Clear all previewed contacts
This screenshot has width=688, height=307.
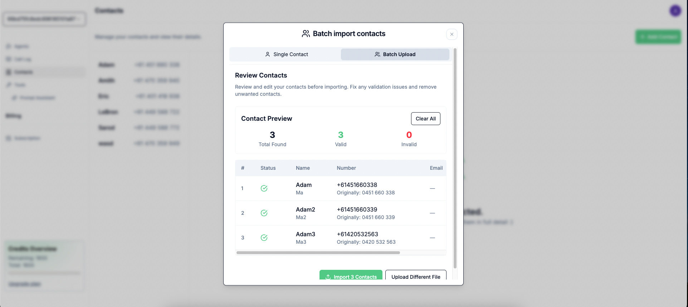click(426, 119)
